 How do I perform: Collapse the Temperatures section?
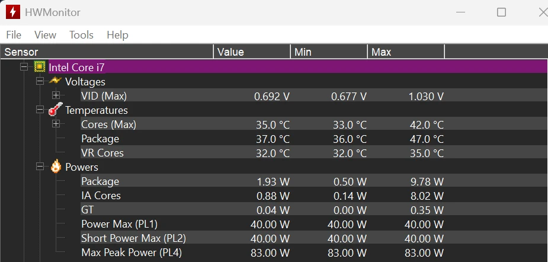pyautogui.click(x=40, y=110)
